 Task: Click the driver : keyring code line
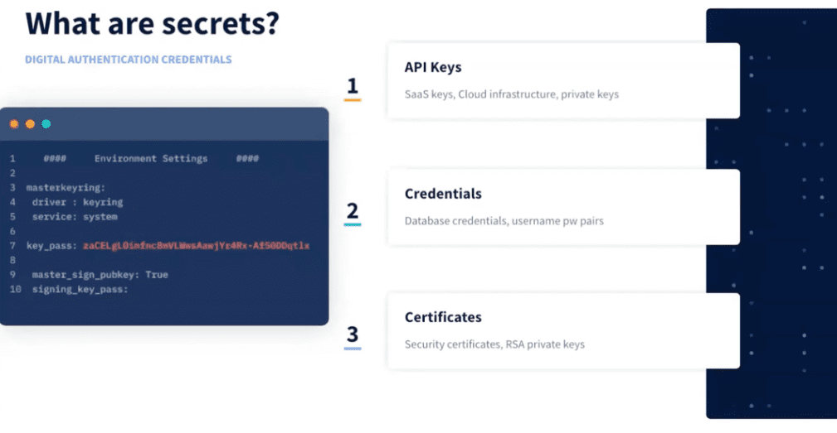point(77,202)
